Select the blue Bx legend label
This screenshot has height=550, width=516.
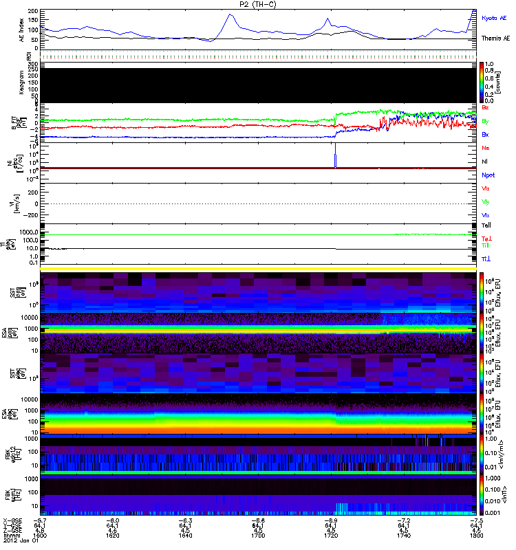pos(485,134)
